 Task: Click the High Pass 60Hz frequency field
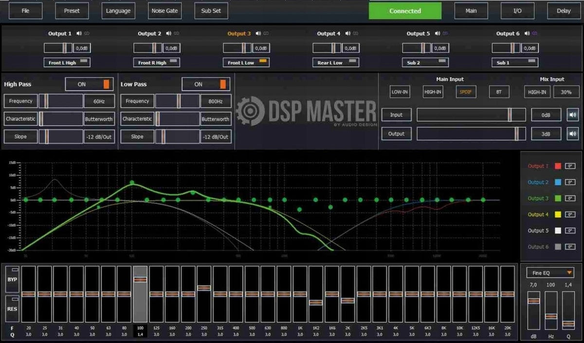(x=99, y=101)
